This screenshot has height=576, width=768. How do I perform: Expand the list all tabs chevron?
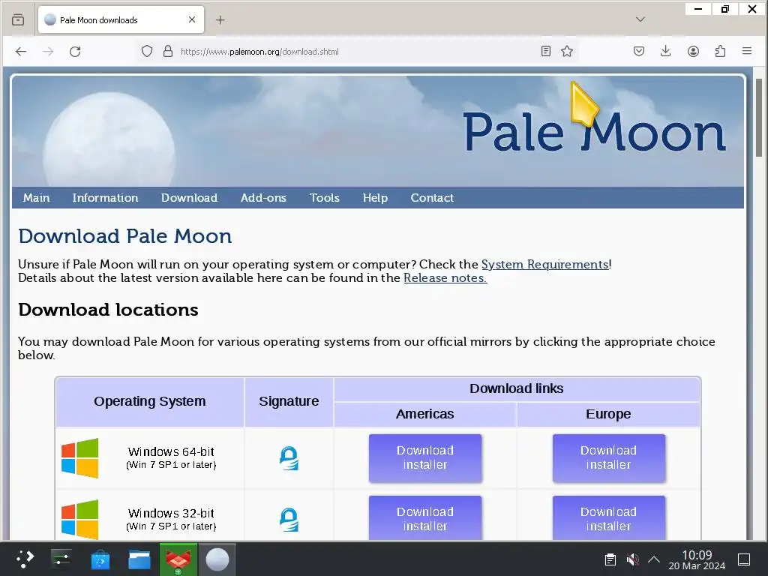640,19
